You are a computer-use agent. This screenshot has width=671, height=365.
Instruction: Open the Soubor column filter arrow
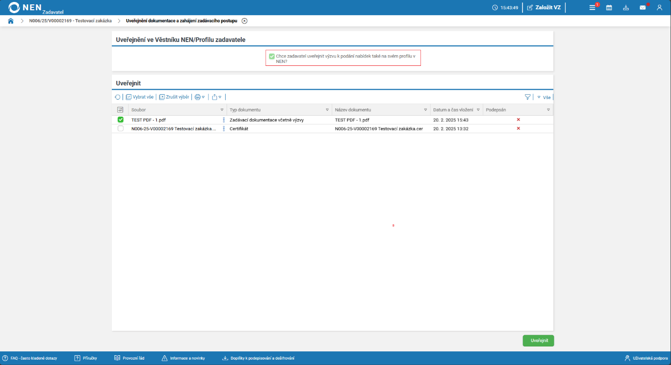click(222, 110)
